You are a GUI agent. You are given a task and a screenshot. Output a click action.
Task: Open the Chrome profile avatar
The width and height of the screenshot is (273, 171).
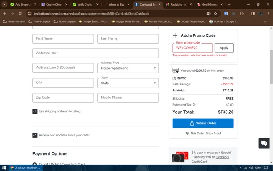click(x=261, y=14)
